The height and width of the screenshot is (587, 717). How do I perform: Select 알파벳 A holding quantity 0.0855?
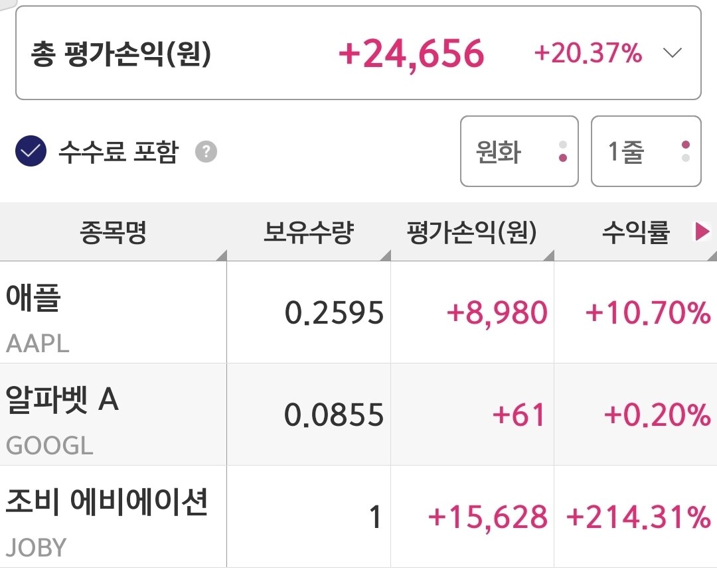[334, 415]
